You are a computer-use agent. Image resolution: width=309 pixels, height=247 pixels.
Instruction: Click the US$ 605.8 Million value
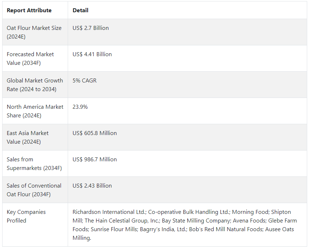(95, 133)
